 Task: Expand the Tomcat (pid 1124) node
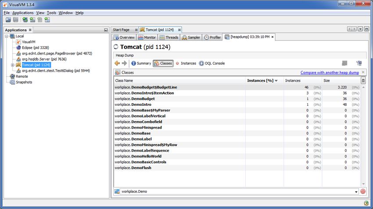pyautogui.click(x=12, y=65)
